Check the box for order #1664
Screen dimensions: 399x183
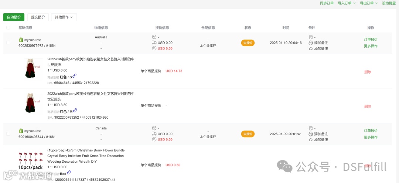[x=8, y=43]
